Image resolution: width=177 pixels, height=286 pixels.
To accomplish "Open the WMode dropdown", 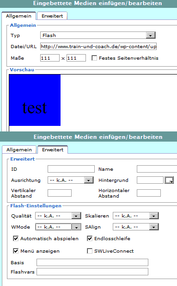I will tap(58, 227).
